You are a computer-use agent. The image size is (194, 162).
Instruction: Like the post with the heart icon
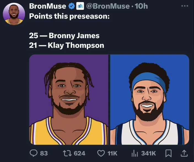point(101,153)
